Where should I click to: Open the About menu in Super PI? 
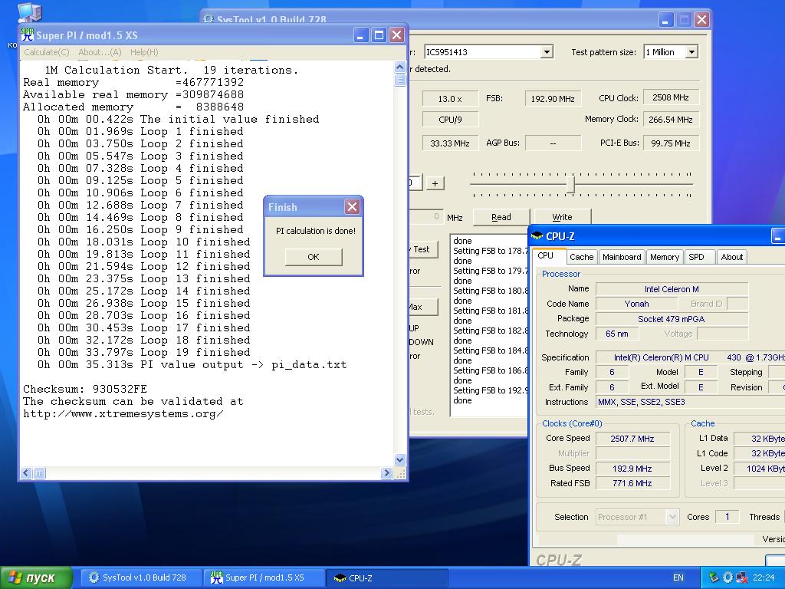[x=100, y=52]
